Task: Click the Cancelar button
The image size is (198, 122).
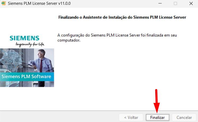Action: click(x=184, y=117)
